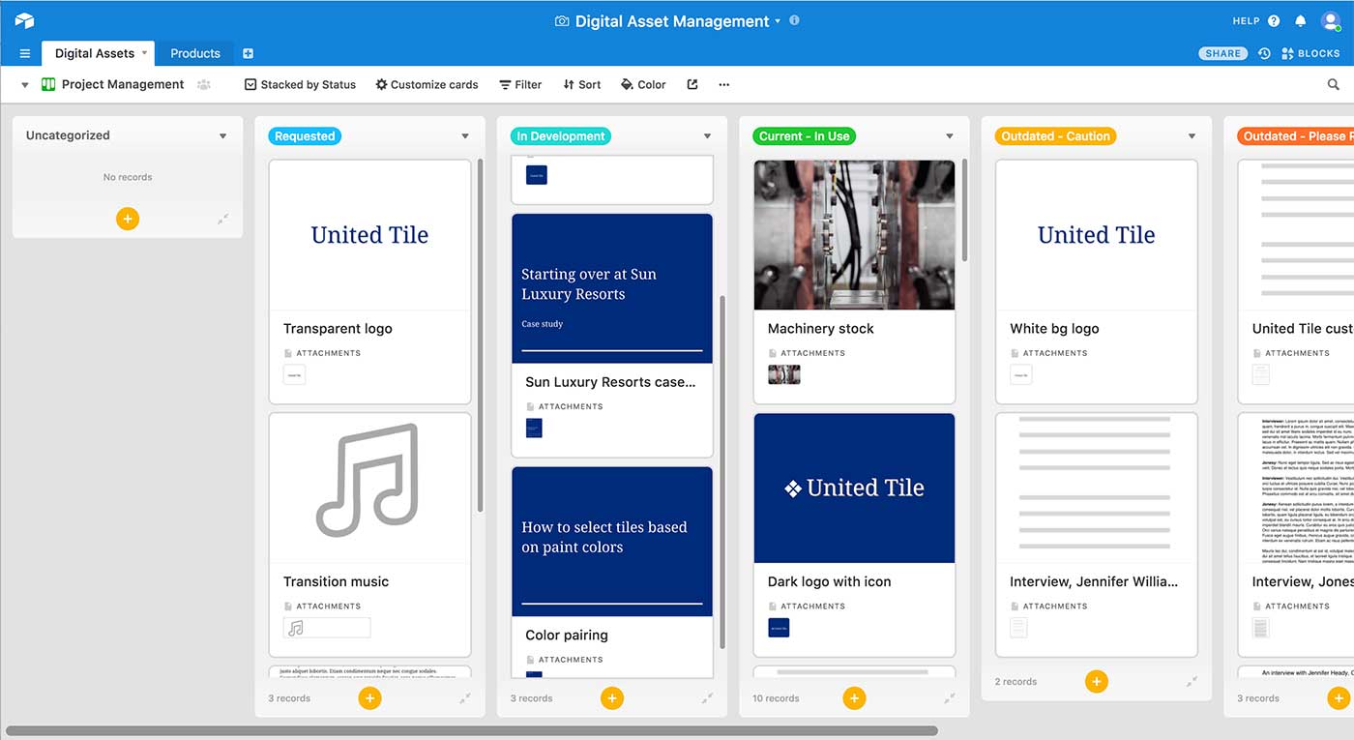Open Stacked by Status options
The image size is (1354, 740).
(x=300, y=84)
